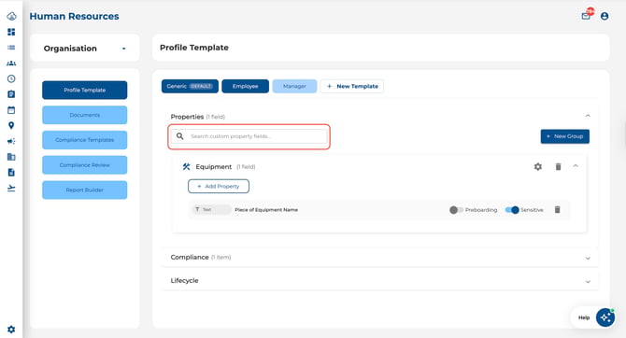Delete Piece of Equipment Name property
Viewport: 626px width, 338px height.
click(558, 209)
